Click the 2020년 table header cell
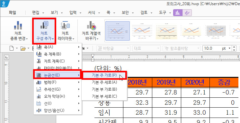 (195, 82)
